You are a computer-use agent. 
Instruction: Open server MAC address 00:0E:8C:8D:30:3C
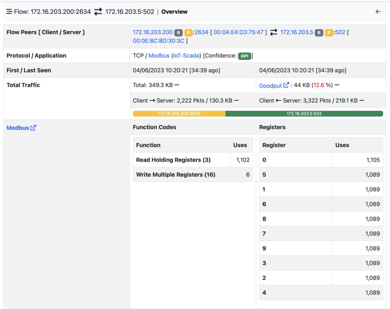point(158,41)
